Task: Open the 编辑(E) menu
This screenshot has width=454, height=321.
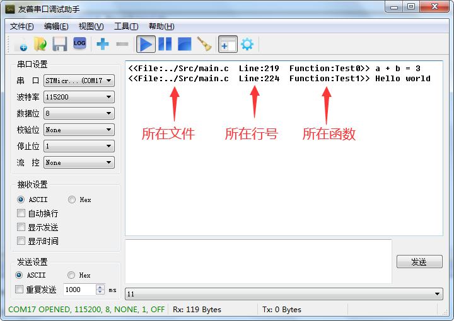Action: 56,26
